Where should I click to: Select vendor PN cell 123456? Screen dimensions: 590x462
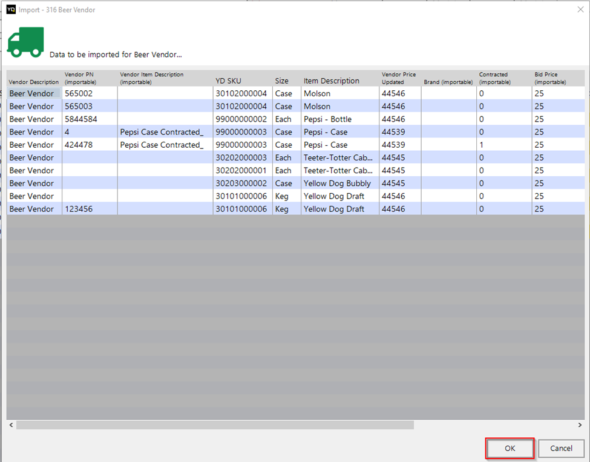90,209
